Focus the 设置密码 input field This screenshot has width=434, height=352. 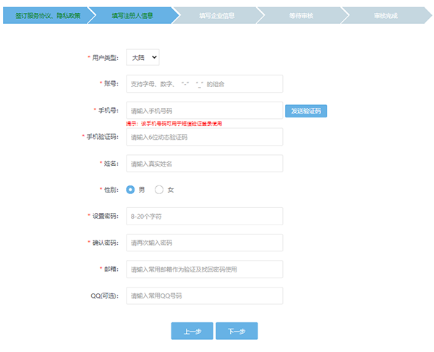click(204, 217)
